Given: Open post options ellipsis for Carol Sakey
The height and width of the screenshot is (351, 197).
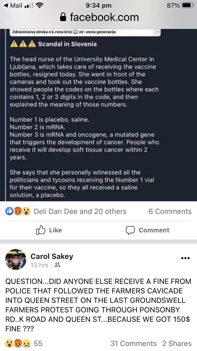Looking at the screenshot, I should (185, 258).
